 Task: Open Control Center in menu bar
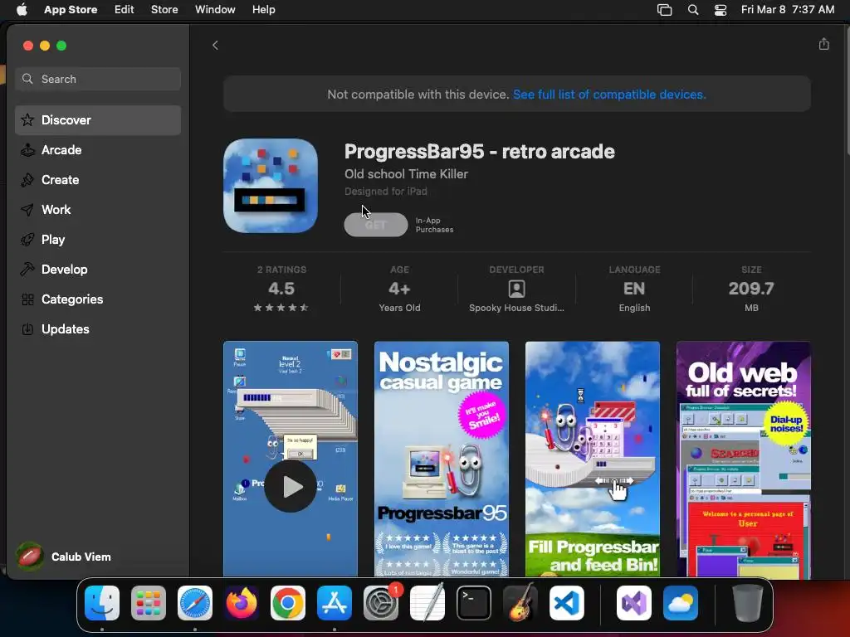pos(721,10)
